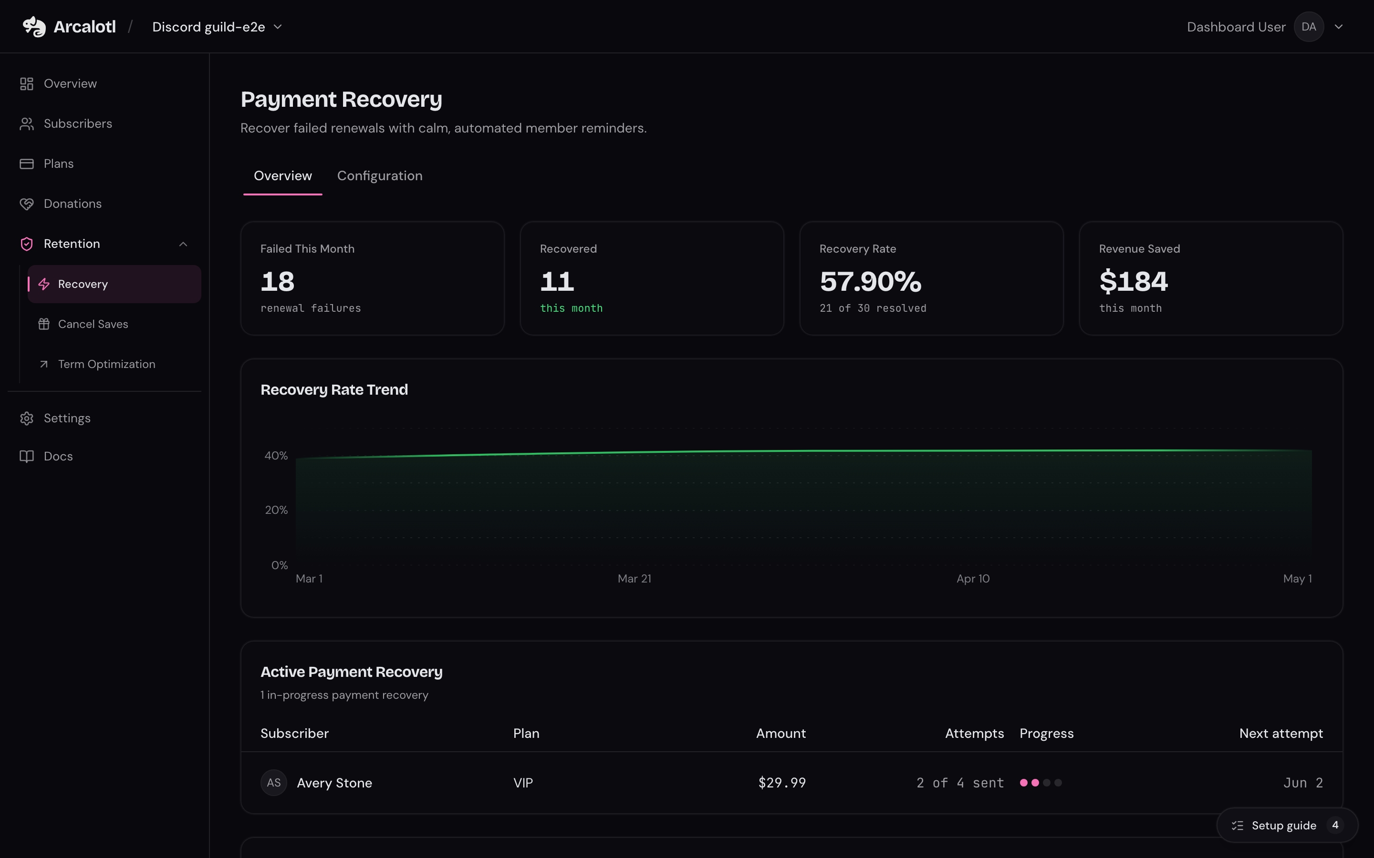Switch to the Configuration tab
The height and width of the screenshot is (858, 1374).
point(380,176)
